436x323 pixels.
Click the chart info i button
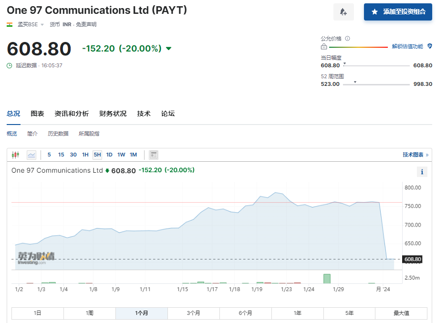tap(422, 172)
